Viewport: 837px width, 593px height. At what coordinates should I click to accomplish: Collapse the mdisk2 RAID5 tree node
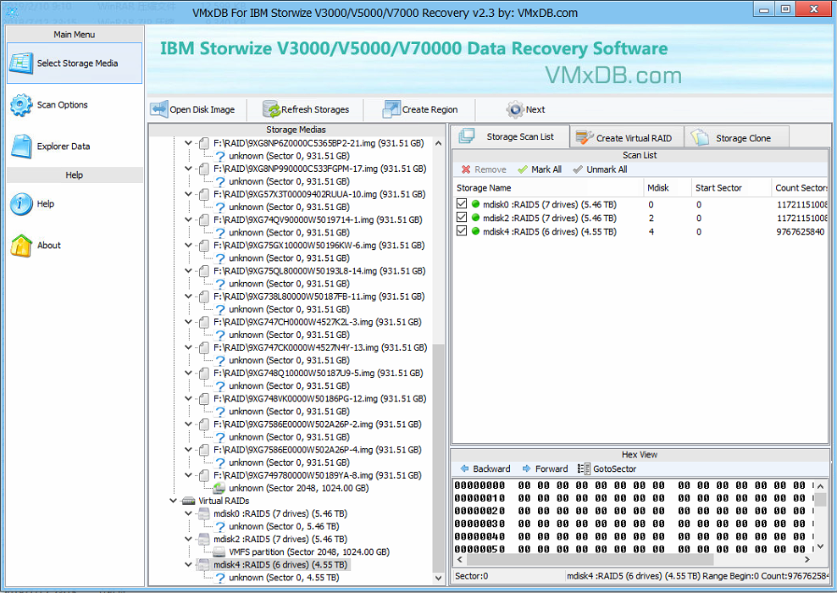click(188, 539)
